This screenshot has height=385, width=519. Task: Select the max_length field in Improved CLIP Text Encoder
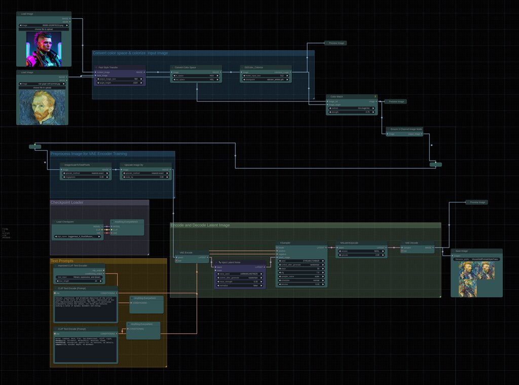point(79,281)
